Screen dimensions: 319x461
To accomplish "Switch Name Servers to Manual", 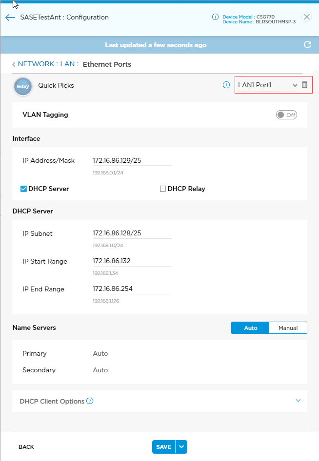I will point(288,327).
